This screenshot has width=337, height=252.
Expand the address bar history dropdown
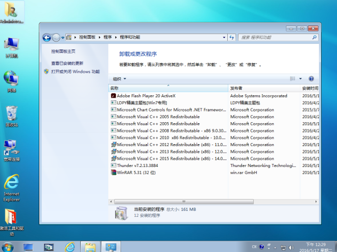coord(224,37)
